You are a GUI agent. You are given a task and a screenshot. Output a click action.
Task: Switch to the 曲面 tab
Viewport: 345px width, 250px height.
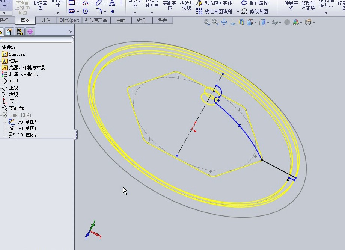coord(121,20)
